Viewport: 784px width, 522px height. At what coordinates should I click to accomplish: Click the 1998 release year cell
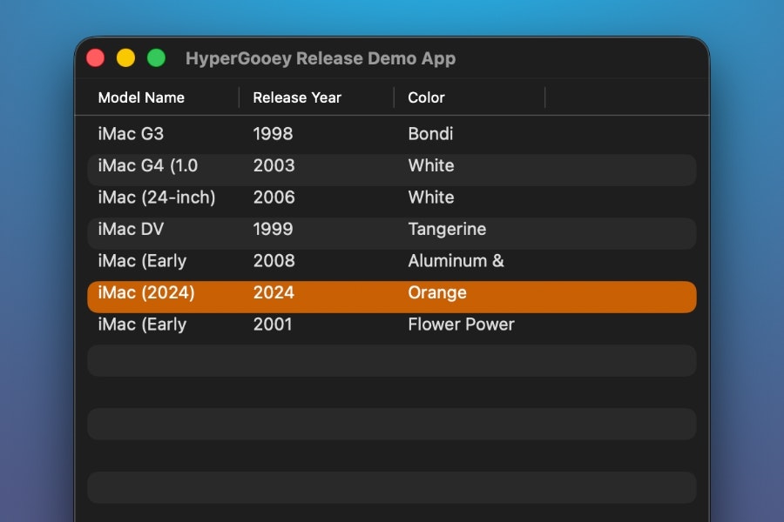click(273, 134)
